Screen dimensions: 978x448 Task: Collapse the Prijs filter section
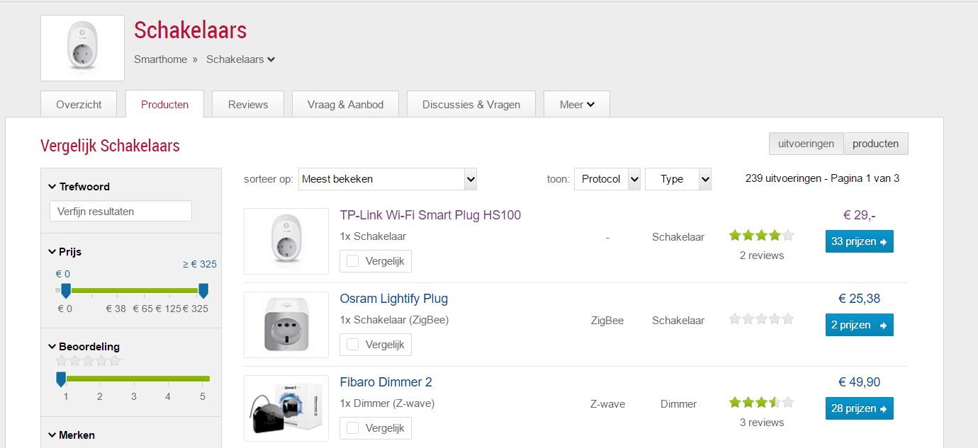pyautogui.click(x=64, y=252)
